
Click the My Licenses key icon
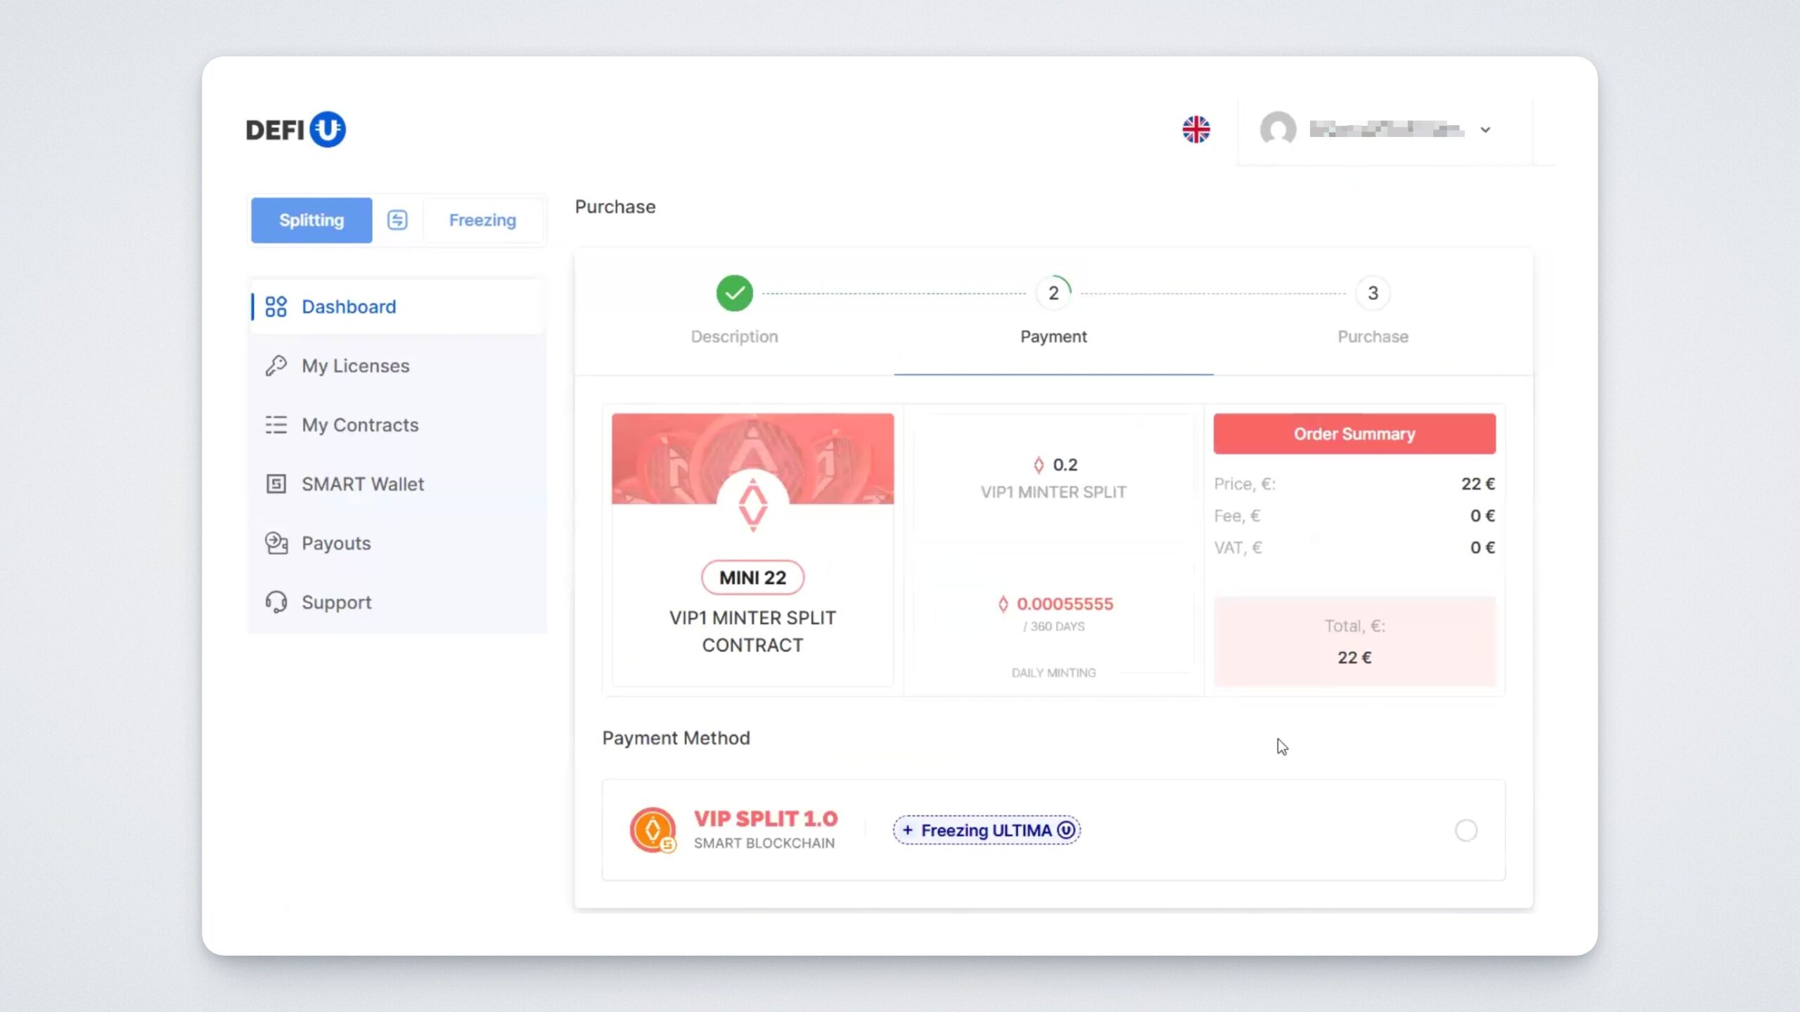tap(276, 365)
